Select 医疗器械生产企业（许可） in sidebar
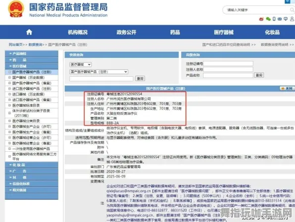 [x=32, y=127]
